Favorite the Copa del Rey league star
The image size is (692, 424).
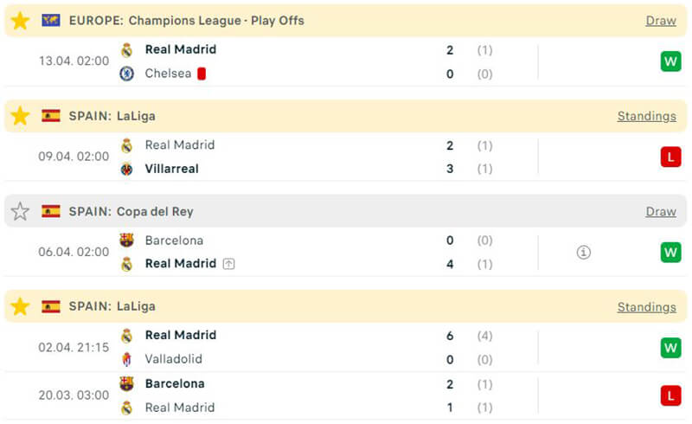coord(20,211)
